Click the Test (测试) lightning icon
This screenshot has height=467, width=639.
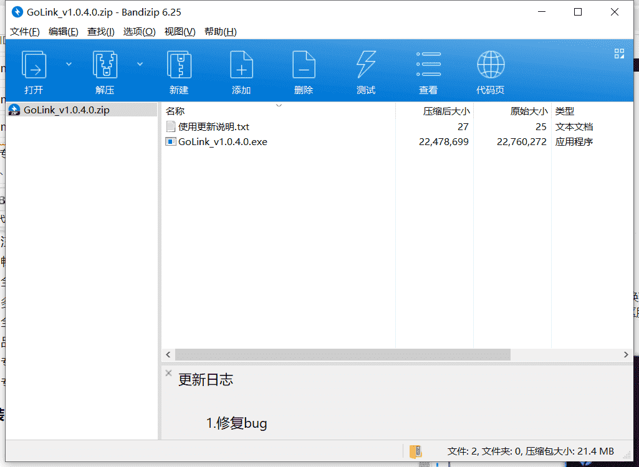366,64
